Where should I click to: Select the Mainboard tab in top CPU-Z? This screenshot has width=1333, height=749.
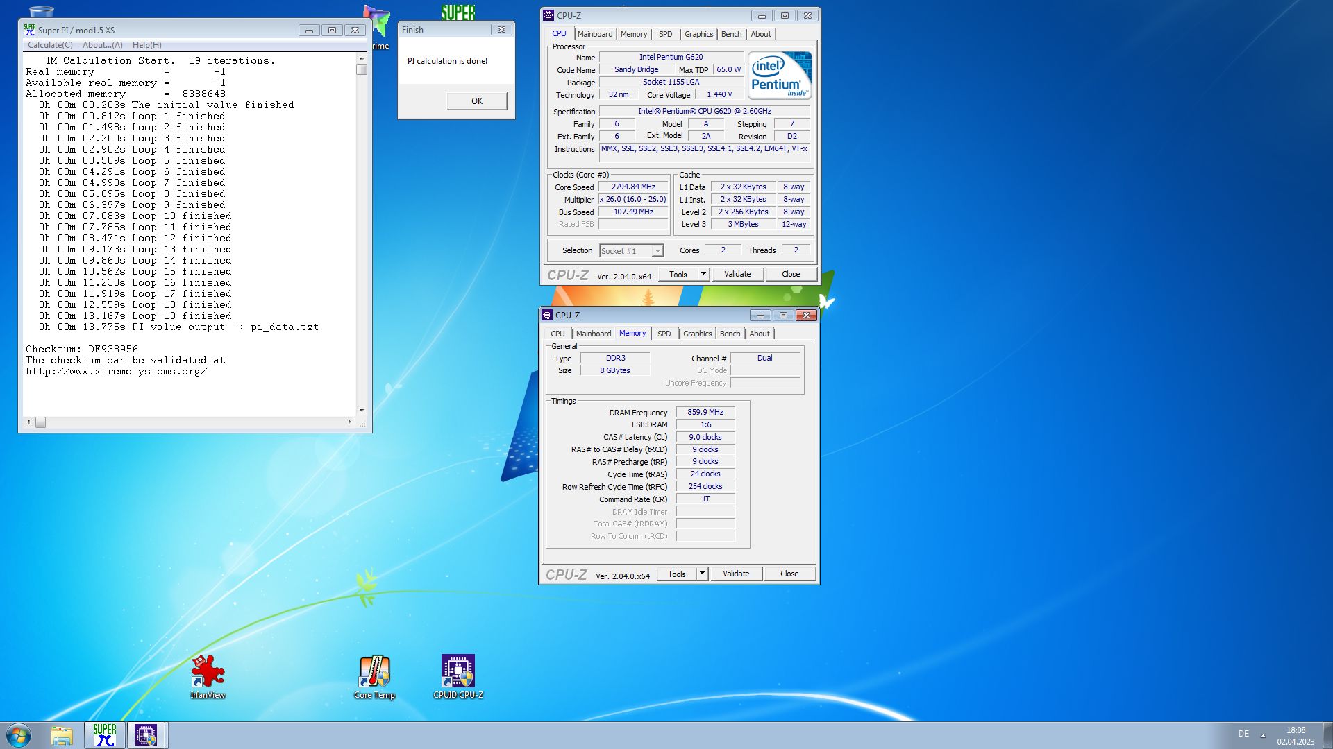(595, 34)
